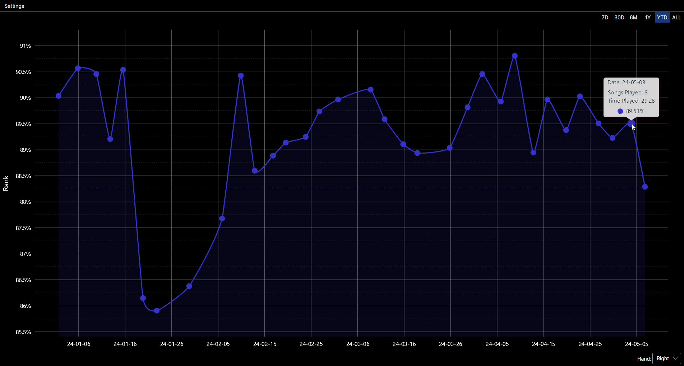Viewport: 684px width, 366px height.
Task: Click the 87% y-axis label
Action: tap(26, 254)
